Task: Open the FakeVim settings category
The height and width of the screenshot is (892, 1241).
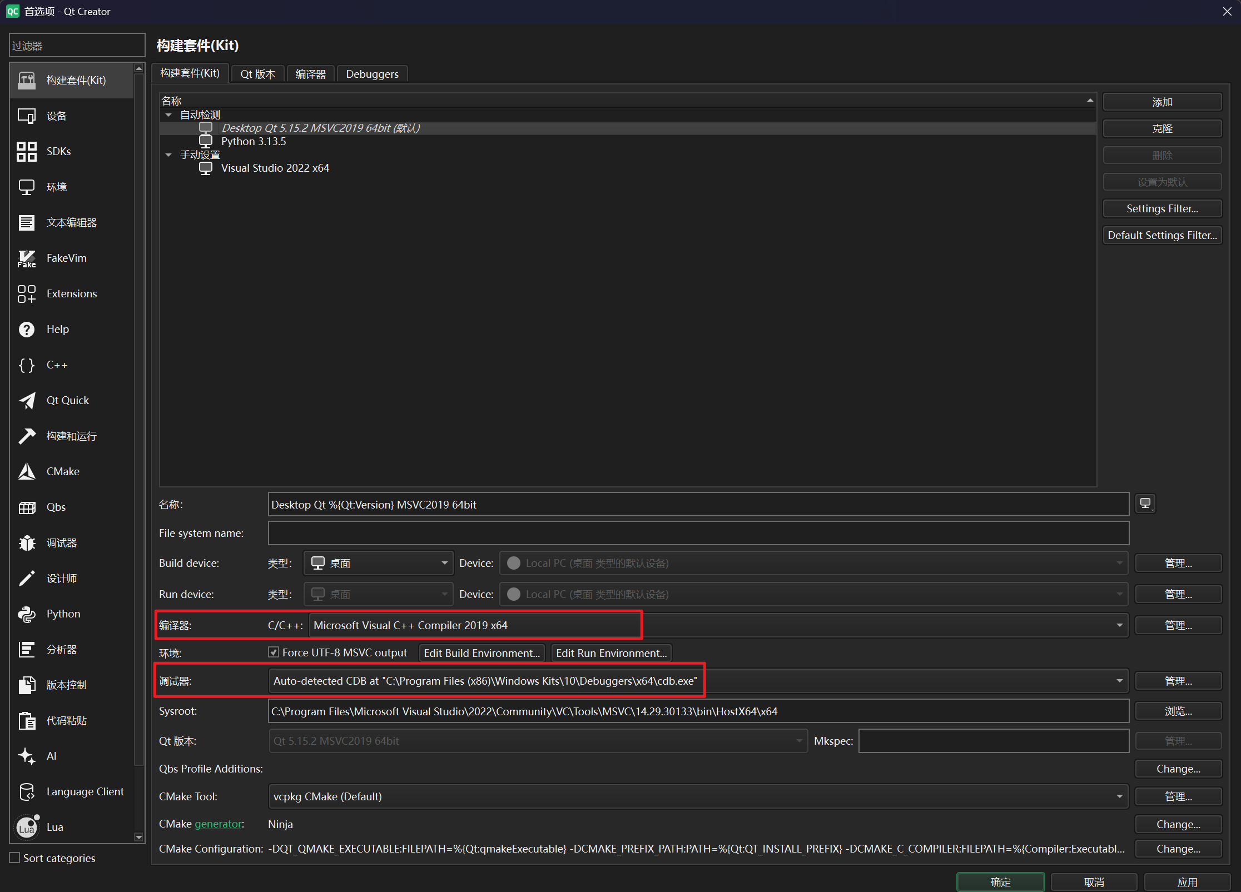Action: 66,258
